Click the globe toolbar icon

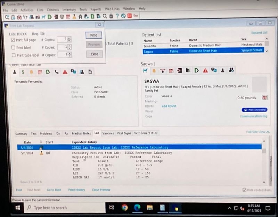click(123, 16)
